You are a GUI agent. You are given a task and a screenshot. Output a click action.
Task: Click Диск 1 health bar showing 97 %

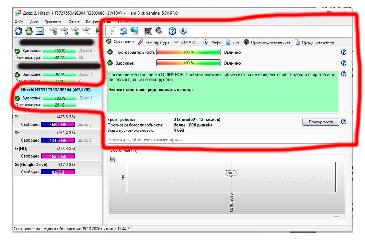(x=60, y=74)
